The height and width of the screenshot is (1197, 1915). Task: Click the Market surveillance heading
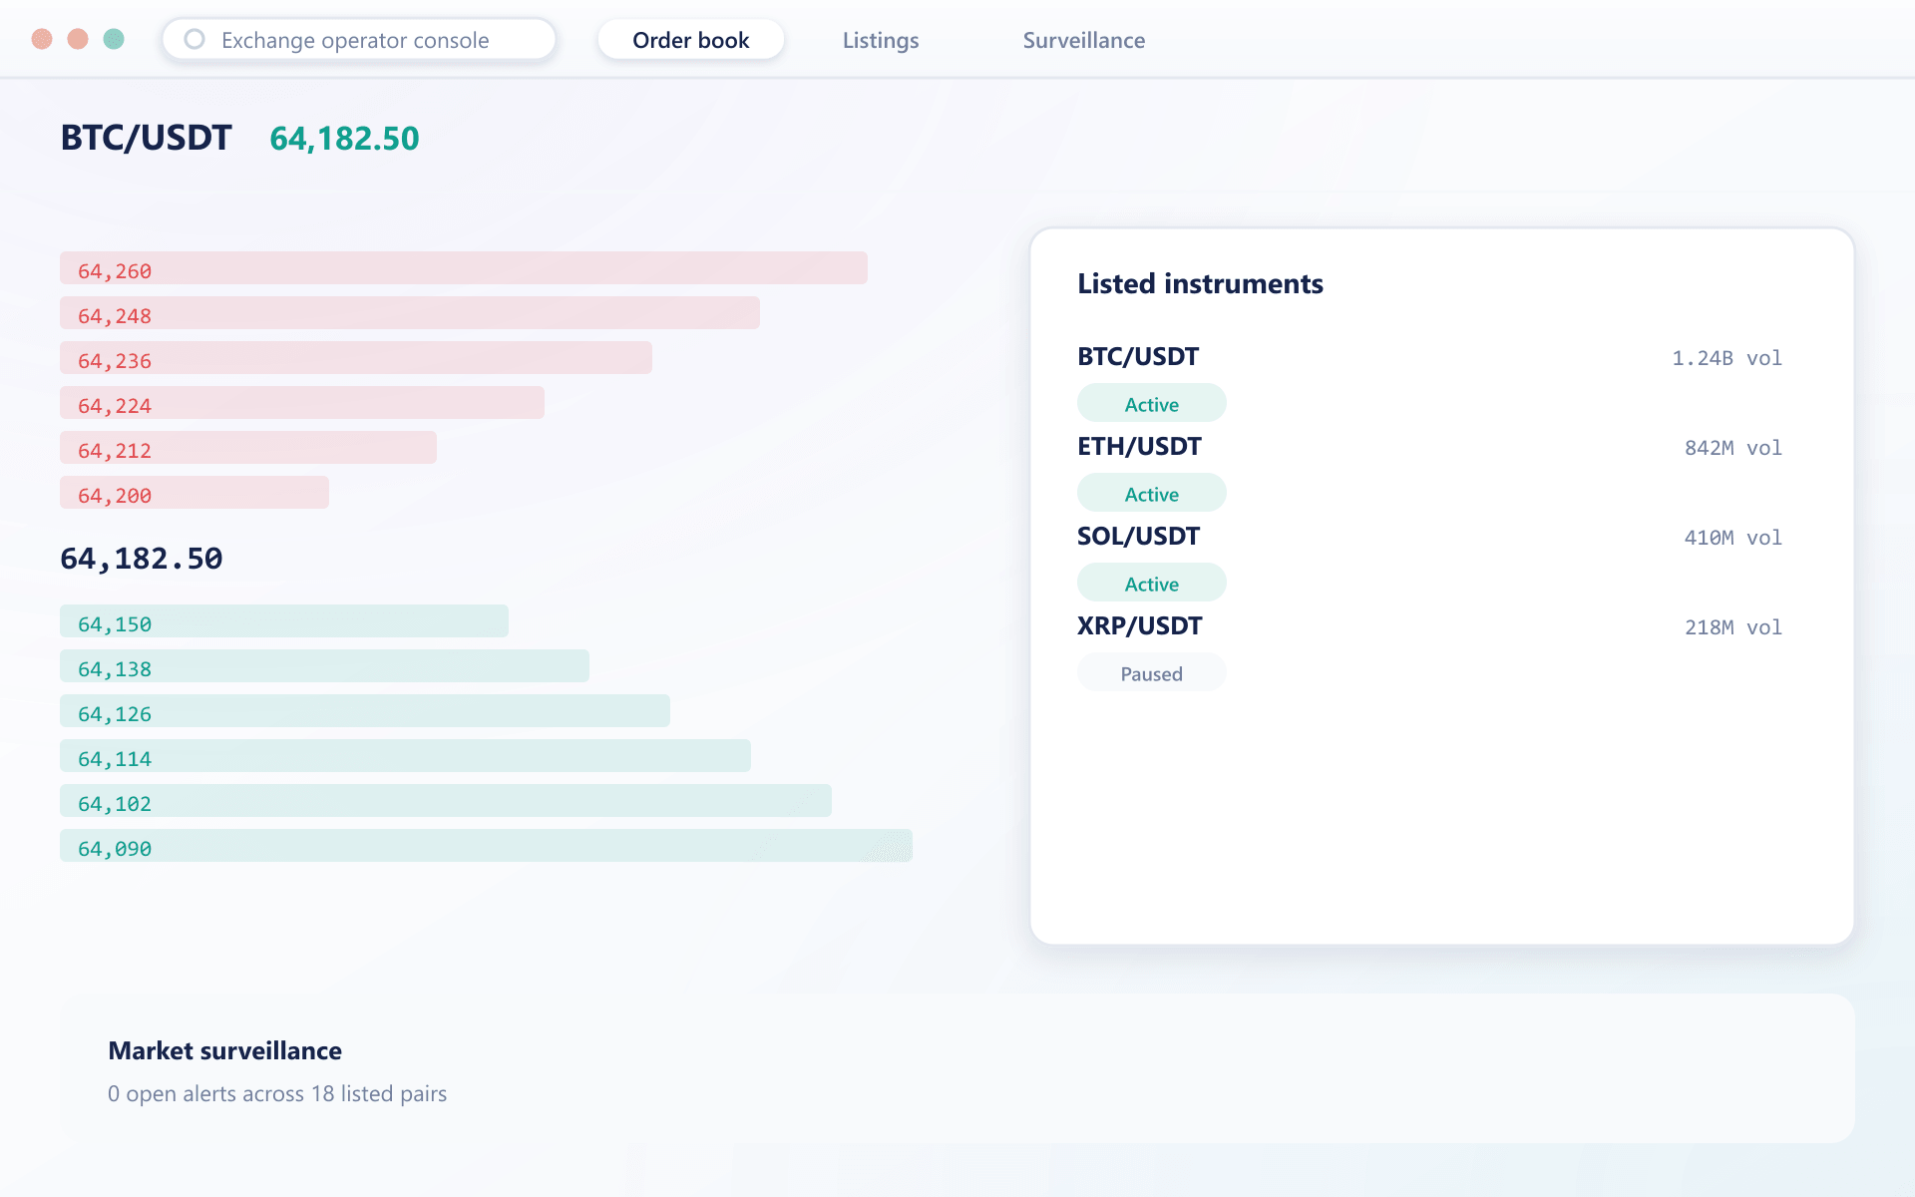pyautogui.click(x=224, y=1050)
